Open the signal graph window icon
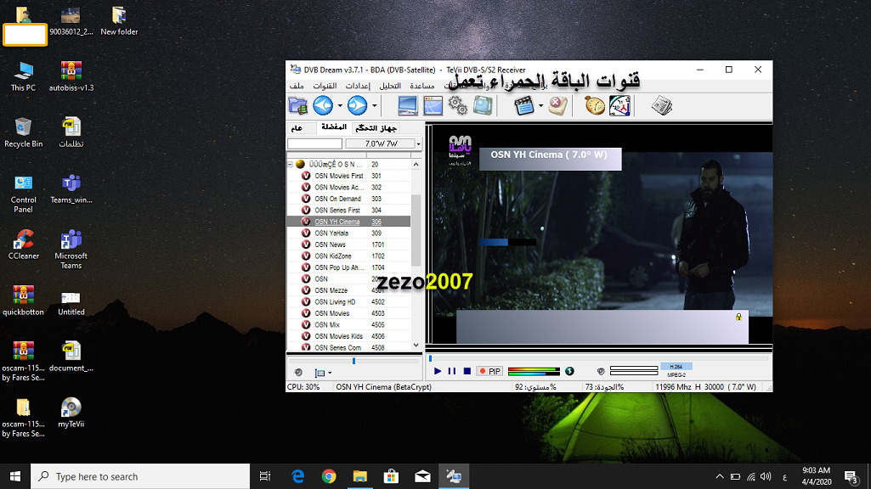 click(x=433, y=105)
